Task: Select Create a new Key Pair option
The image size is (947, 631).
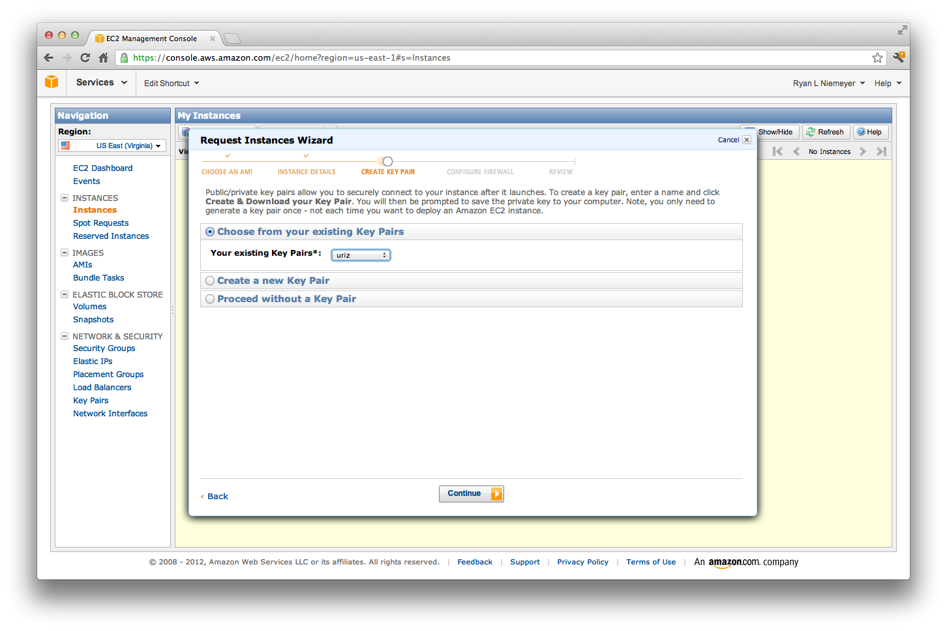Action: coord(210,280)
